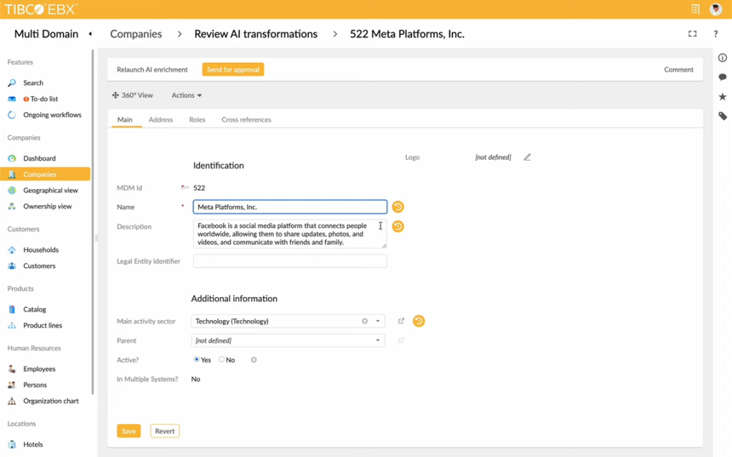
Task: Clear the Active field selection
Action: point(254,359)
